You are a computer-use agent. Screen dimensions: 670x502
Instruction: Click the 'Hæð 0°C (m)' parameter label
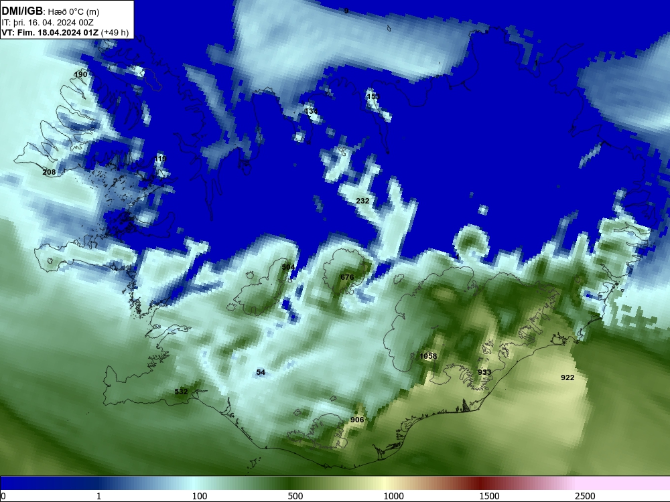tap(73, 11)
